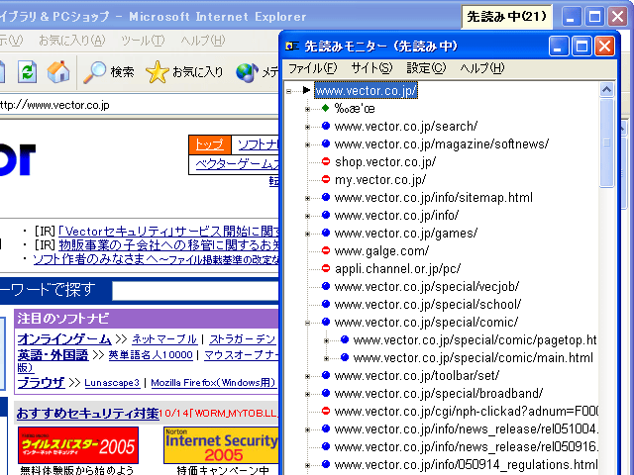This screenshot has height=475, width=634.
Task: Expand the special/broadband/ tree node
Action: click(307, 394)
